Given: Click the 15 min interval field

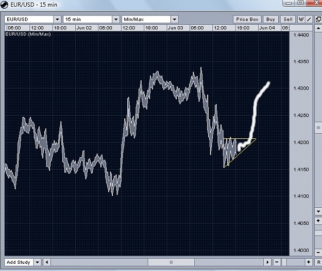Looking at the screenshot, I should coord(88,20).
